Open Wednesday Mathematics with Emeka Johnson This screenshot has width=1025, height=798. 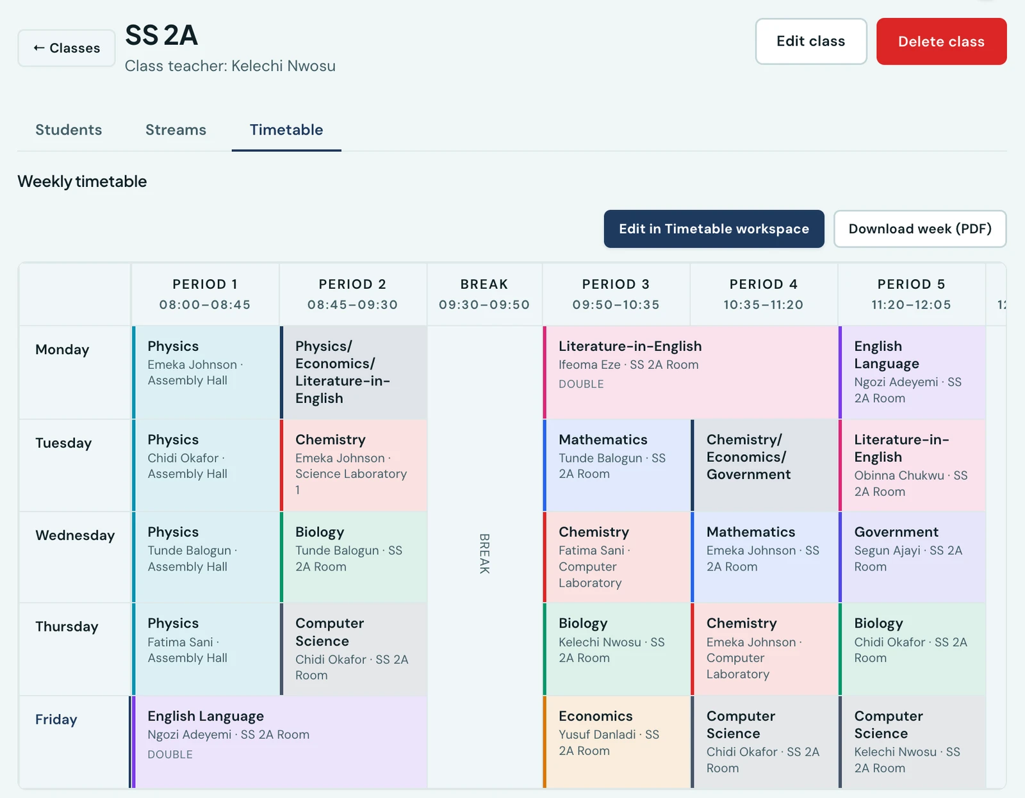(764, 557)
